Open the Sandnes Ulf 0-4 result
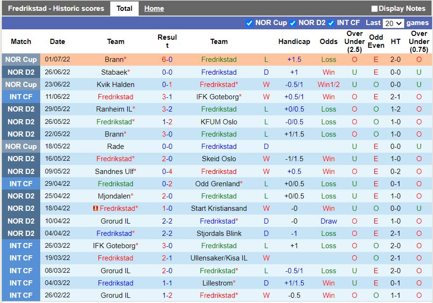 pyautogui.click(x=167, y=171)
